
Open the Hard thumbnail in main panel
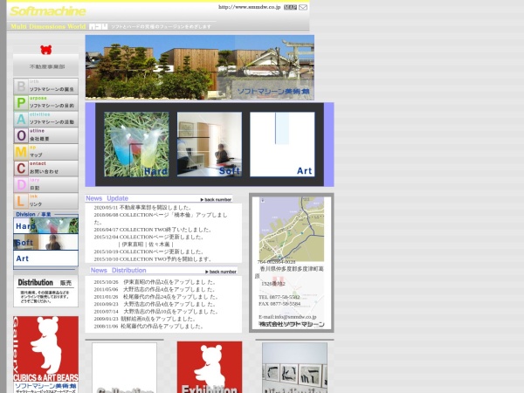tap(136, 144)
